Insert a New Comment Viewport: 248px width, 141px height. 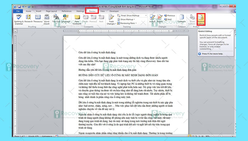pyautogui.click(x=77, y=19)
